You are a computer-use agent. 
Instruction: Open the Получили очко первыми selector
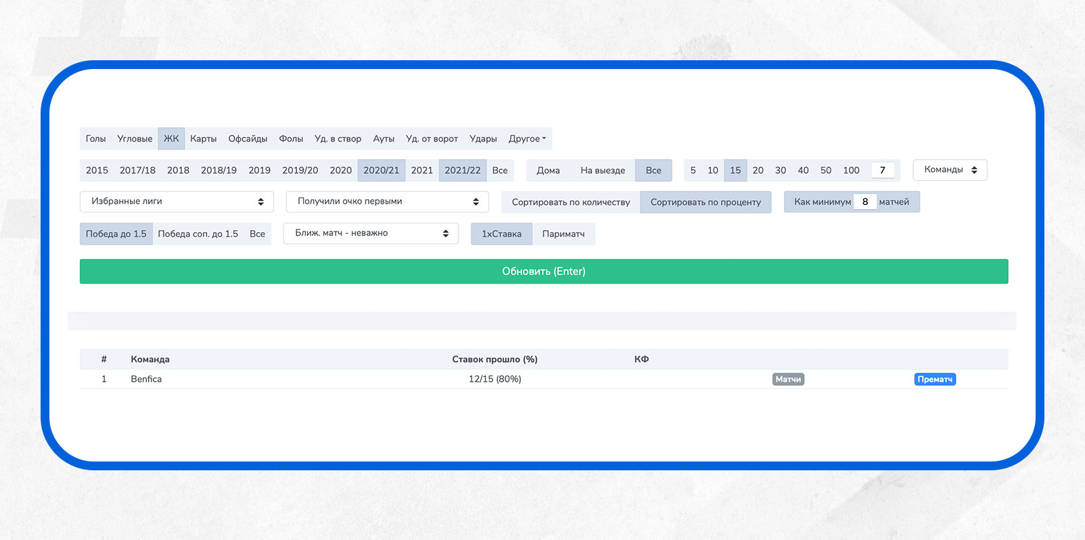[387, 202]
